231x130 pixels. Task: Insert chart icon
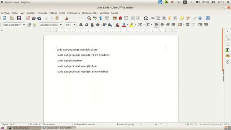(x=120, y=18)
